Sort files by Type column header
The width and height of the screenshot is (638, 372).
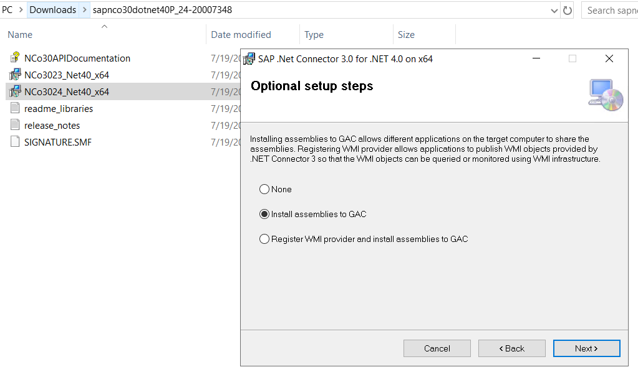click(x=314, y=35)
